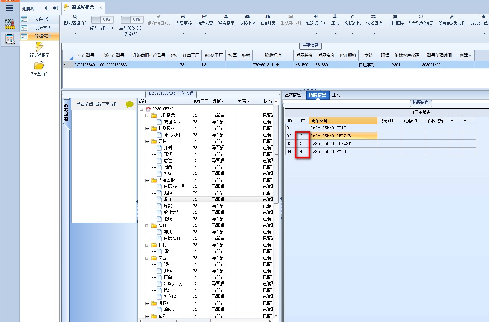Open 新流程指示 lightning icon in sidebar
Screen dimensions: 489x322
coord(39,47)
